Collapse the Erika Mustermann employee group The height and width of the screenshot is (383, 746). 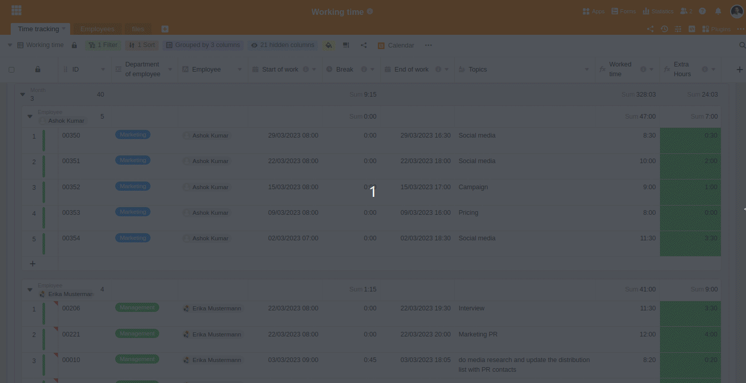click(x=30, y=290)
